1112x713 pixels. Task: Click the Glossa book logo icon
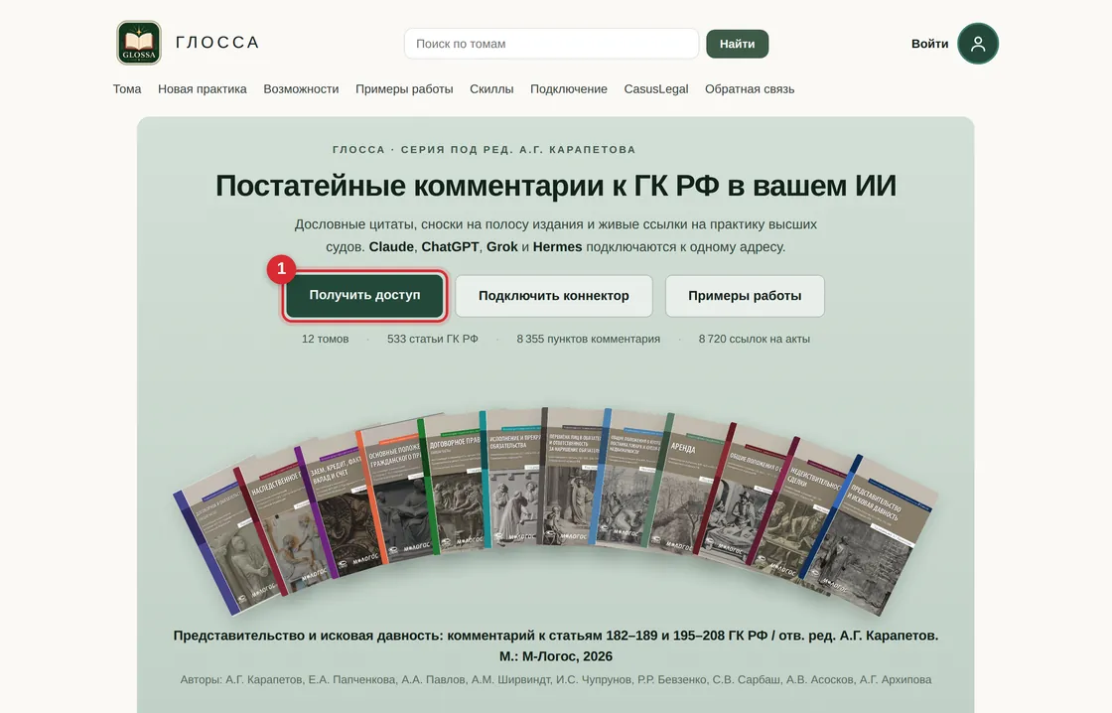(x=139, y=43)
